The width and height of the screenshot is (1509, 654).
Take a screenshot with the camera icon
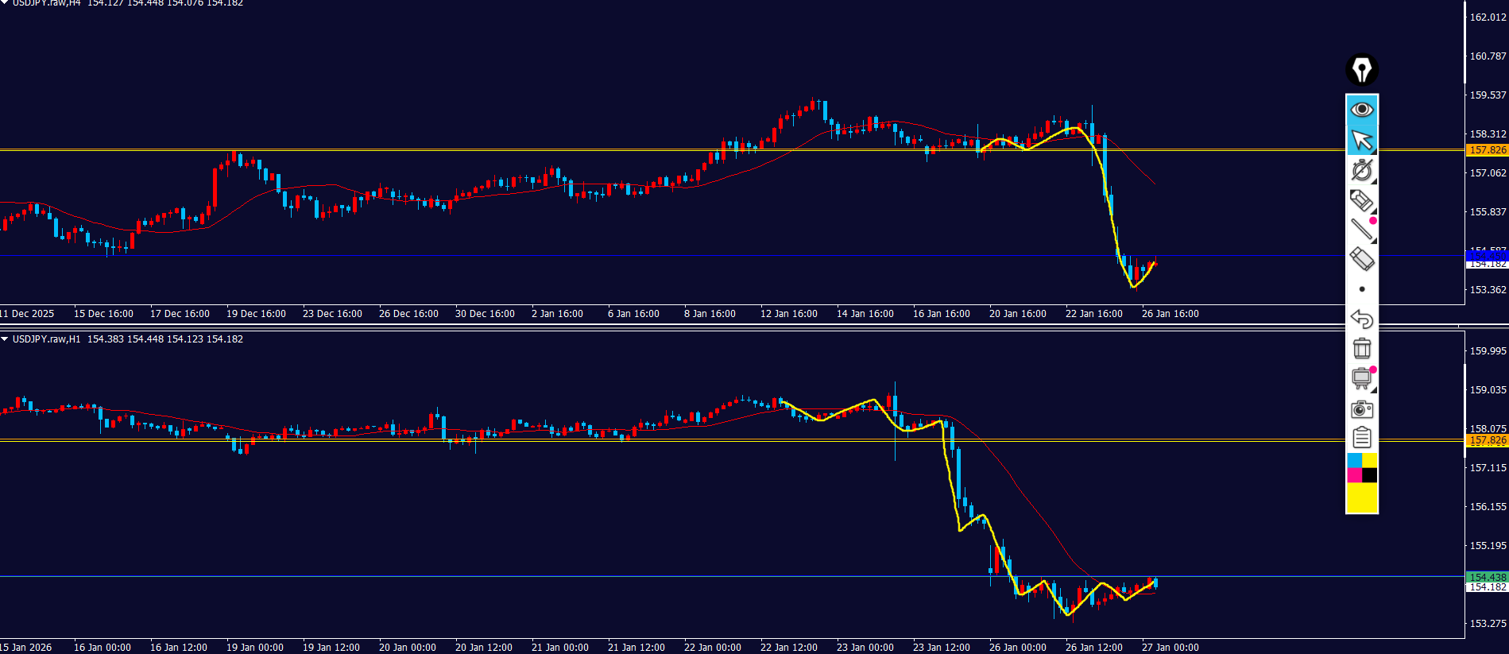pos(1361,408)
